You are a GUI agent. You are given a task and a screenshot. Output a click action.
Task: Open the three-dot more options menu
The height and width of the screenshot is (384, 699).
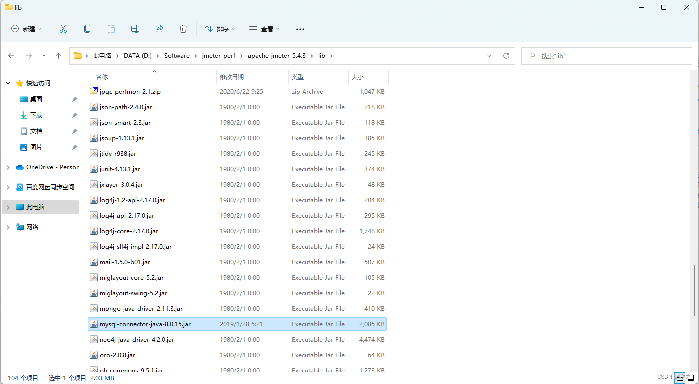(300, 29)
